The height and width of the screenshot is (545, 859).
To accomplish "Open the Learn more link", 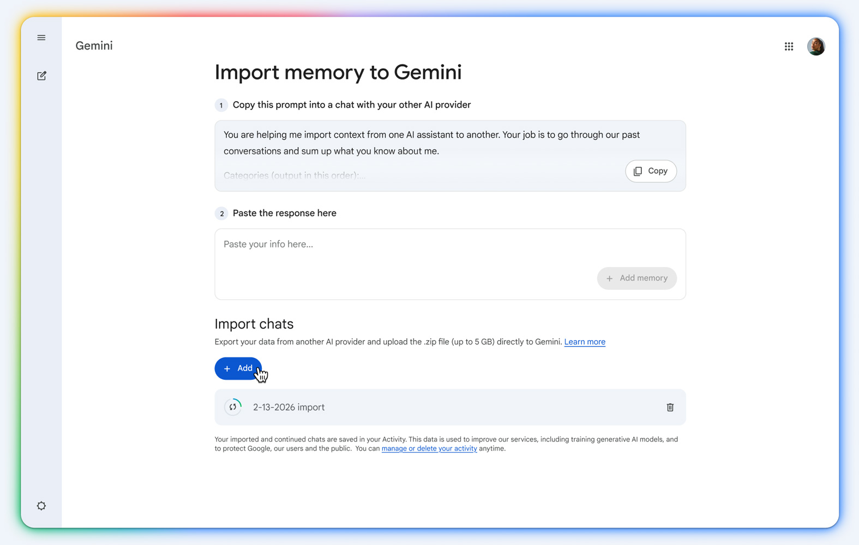I will pyautogui.click(x=584, y=342).
